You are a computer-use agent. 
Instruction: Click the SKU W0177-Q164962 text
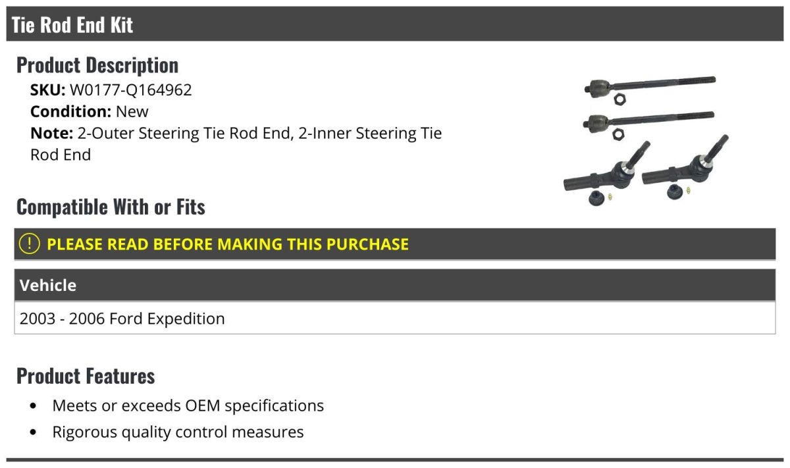tap(111, 90)
